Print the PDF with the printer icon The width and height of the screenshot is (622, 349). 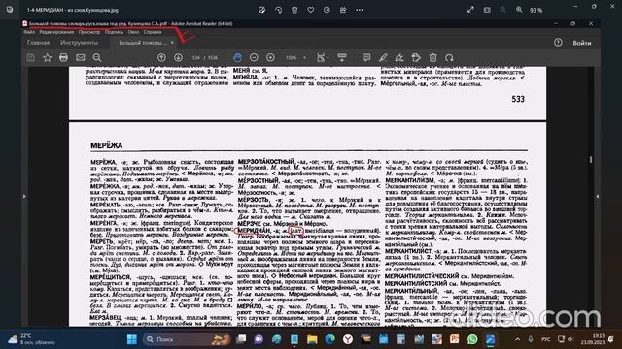tap(63, 58)
